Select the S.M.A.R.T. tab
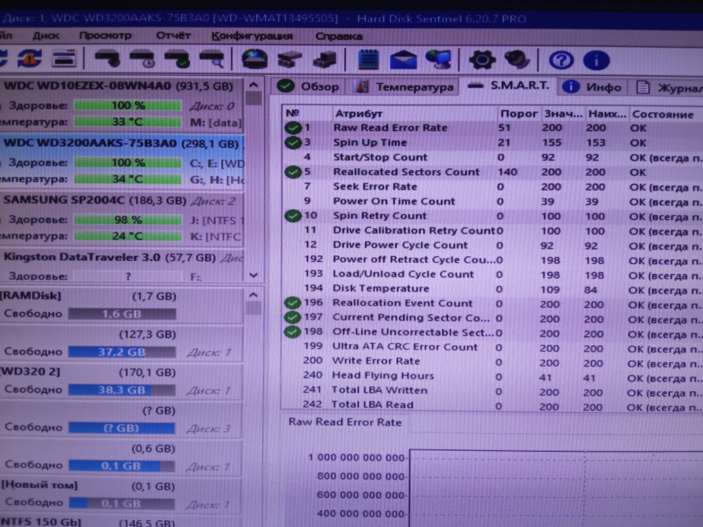 coord(509,85)
